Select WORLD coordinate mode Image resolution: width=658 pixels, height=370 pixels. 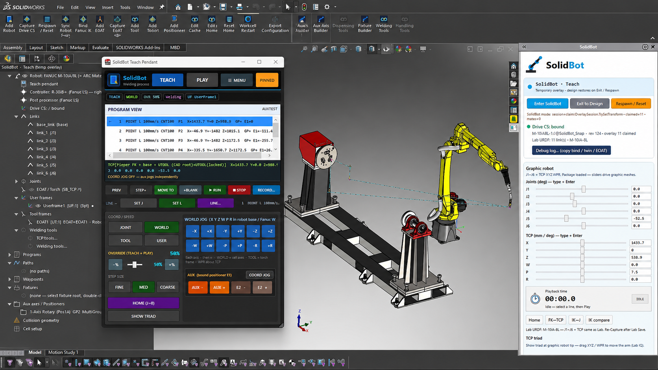[x=161, y=227]
